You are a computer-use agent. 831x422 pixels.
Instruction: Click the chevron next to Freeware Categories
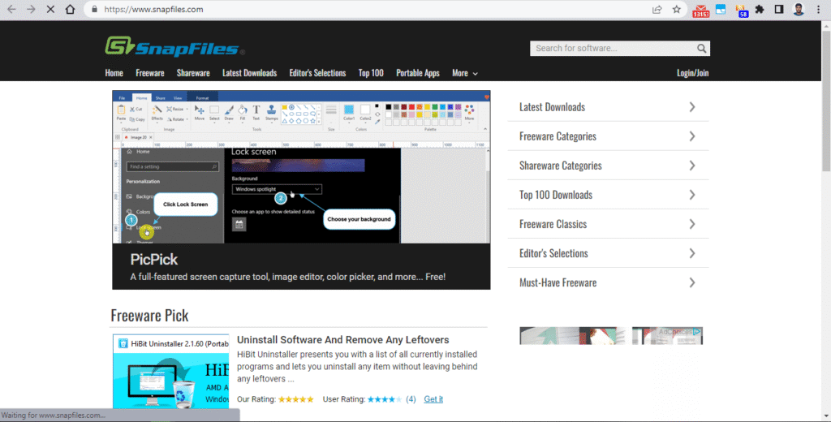(x=692, y=136)
